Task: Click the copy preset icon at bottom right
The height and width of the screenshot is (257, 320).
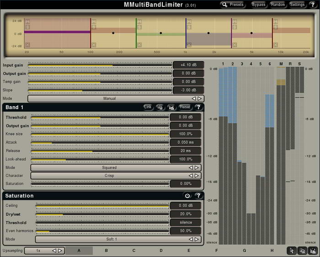Action: (302, 251)
